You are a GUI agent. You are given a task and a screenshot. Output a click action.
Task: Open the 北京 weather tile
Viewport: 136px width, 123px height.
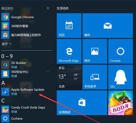pos(69,77)
